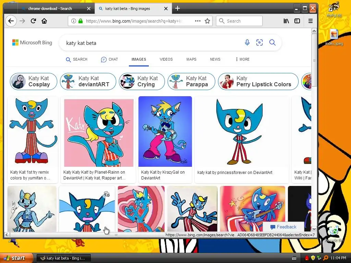This screenshot has width=351, height=263.
Task: Open the browser hamburger menu
Action: [x=311, y=21]
